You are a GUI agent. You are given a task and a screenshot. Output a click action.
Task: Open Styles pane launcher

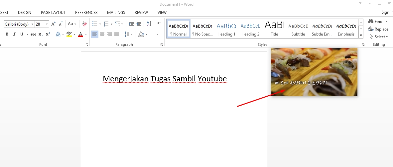(x=363, y=44)
